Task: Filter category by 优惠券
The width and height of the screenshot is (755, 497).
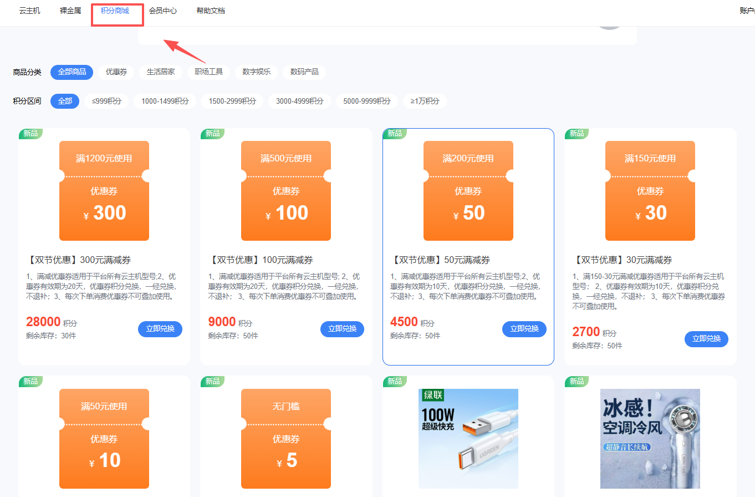Action: point(116,72)
